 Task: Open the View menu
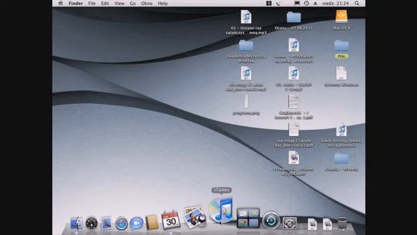pos(119,3)
